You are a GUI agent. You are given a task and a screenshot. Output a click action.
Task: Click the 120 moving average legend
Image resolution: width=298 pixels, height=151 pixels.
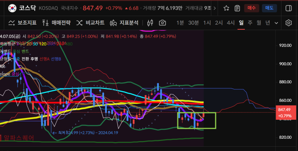[x=43, y=44]
